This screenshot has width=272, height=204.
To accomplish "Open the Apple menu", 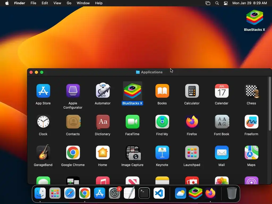I will coord(7,3).
